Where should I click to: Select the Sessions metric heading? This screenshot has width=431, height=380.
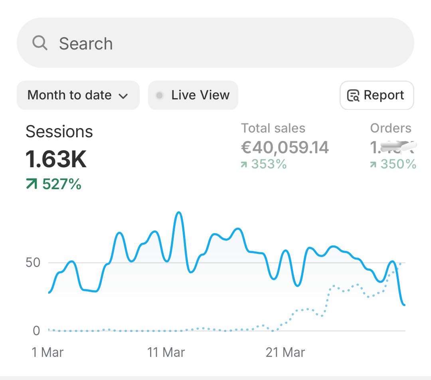(x=59, y=131)
